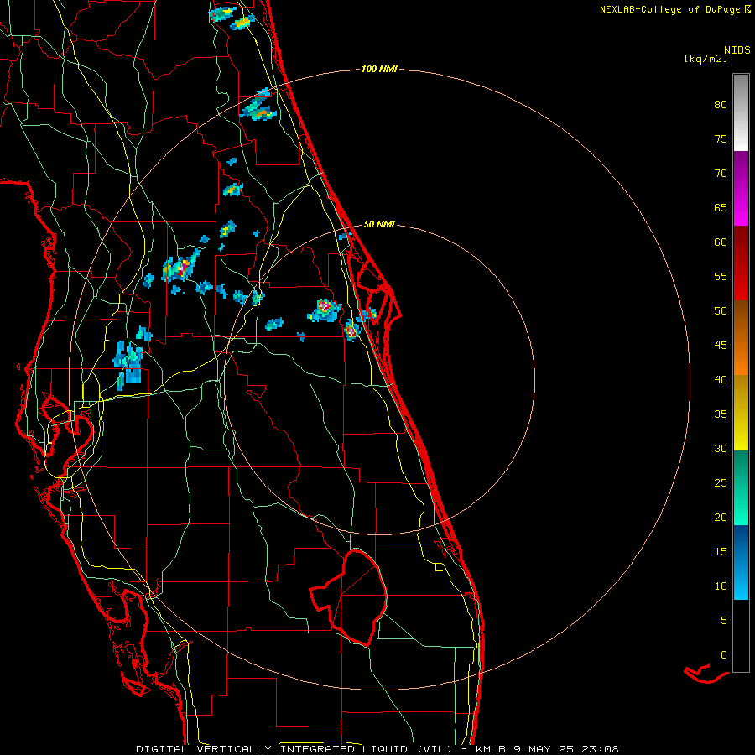Click the 60 value on the color scale
The height and width of the screenshot is (755, 755).
point(721,242)
